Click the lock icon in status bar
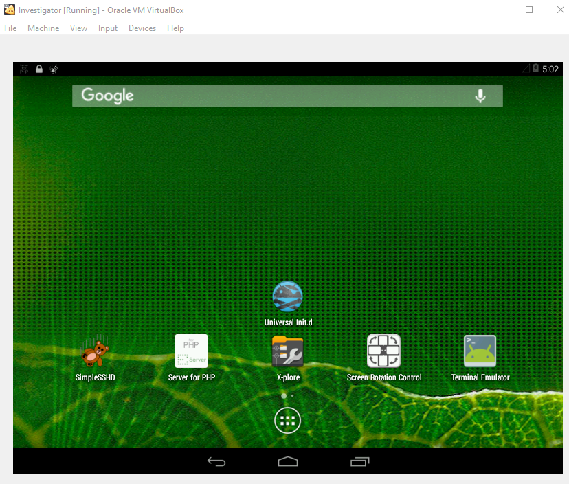The height and width of the screenshot is (484, 569). click(39, 69)
